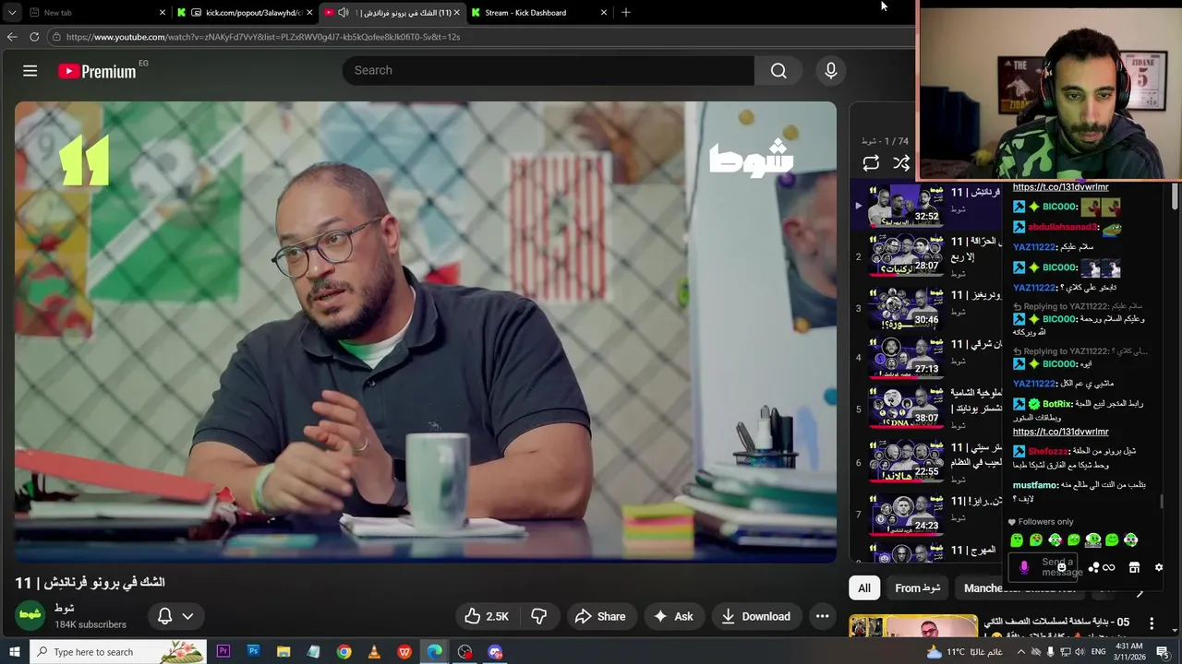The height and width of the screenshot is (664, 1182).
Task: Play playlist video with 28:07 duration
Action: click(x=905, y=255)
